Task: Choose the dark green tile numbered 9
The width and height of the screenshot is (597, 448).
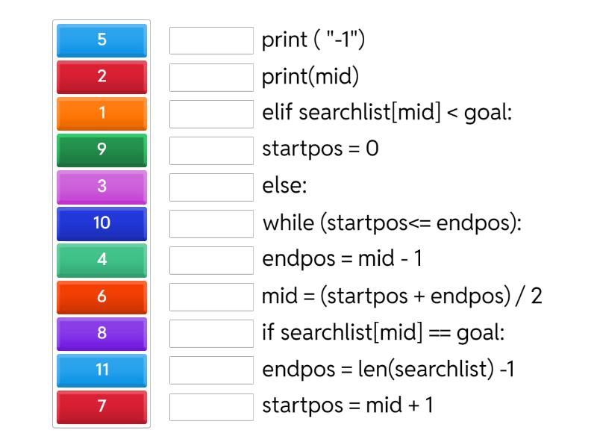Action: coord(101,150)
